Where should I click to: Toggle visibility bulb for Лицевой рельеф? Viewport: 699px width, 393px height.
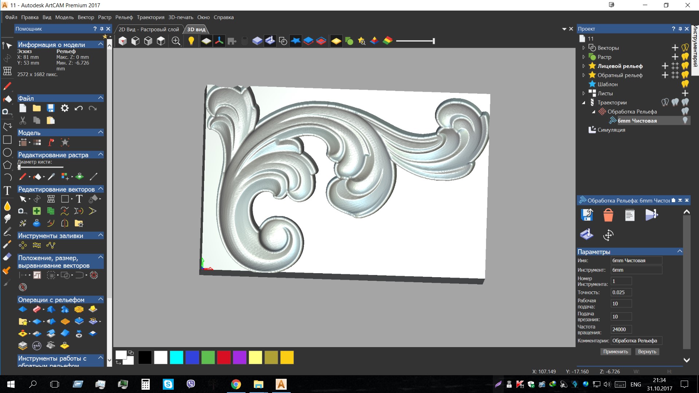click(x=685, y=66)
